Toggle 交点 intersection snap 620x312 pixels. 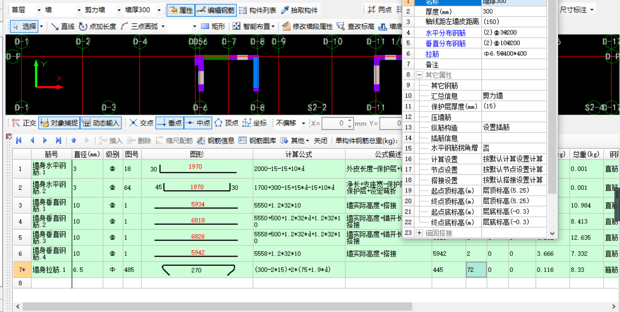[x=141, y=123]
